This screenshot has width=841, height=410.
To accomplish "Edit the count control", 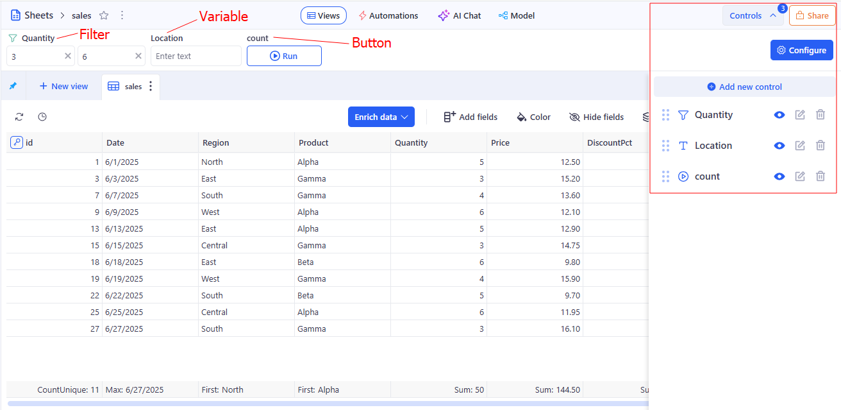I will tap(800, 176).
